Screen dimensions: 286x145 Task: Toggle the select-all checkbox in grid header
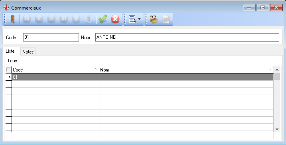pos(8,70)
